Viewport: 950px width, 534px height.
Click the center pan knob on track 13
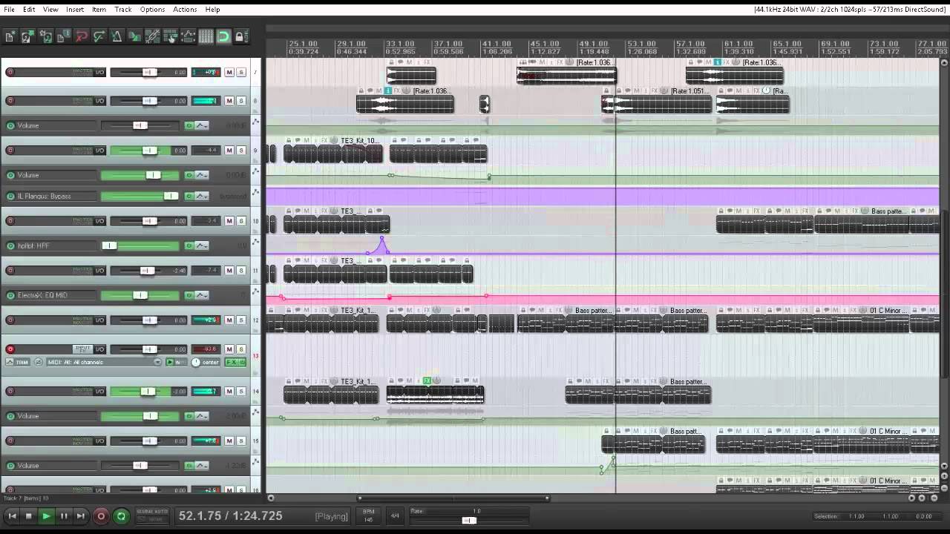(196, 362)
